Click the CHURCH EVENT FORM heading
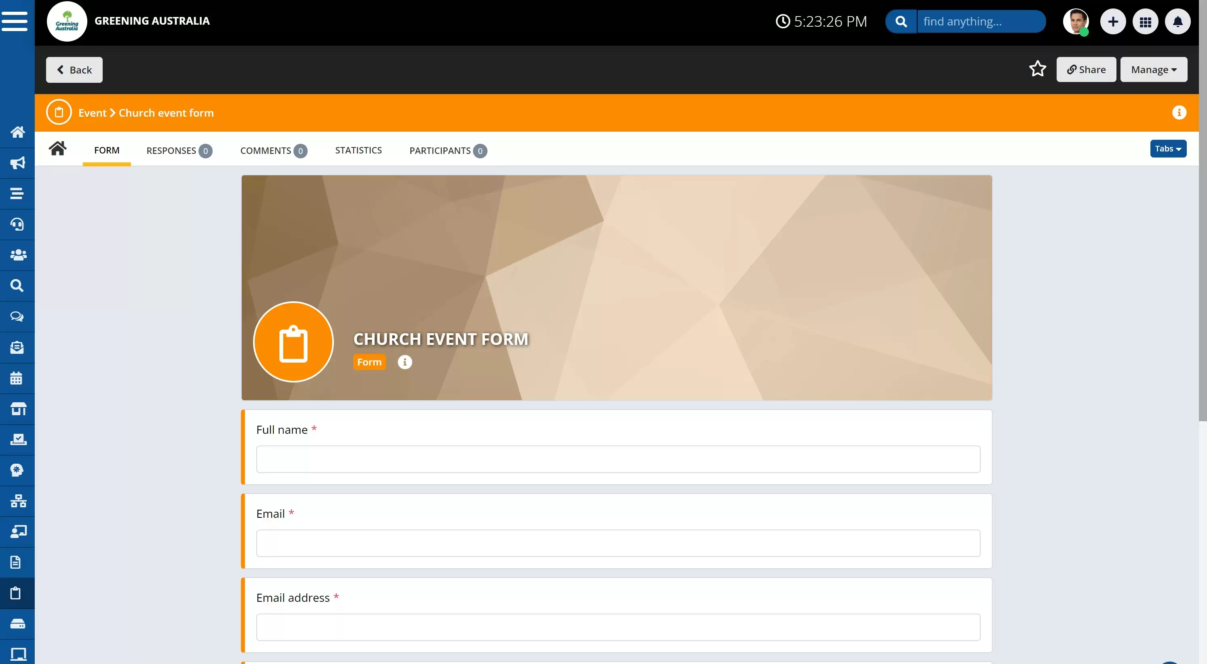Image resolution: width=1207 pixels, height=664 pixels. tap(441, 339)
